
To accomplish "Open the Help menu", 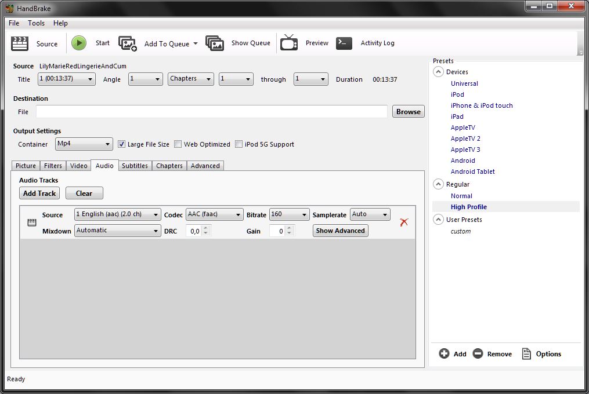I will [60, 23].
